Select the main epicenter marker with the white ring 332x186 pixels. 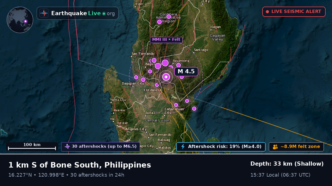(166, 77)
